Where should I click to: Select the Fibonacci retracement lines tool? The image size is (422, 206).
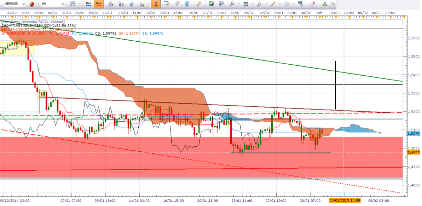click(x=245, y=4)
